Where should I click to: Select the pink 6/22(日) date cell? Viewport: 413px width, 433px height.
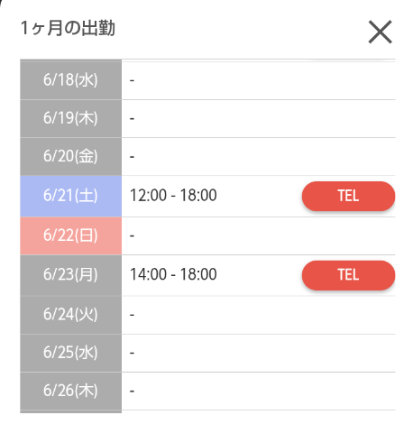tap(71, 235)
